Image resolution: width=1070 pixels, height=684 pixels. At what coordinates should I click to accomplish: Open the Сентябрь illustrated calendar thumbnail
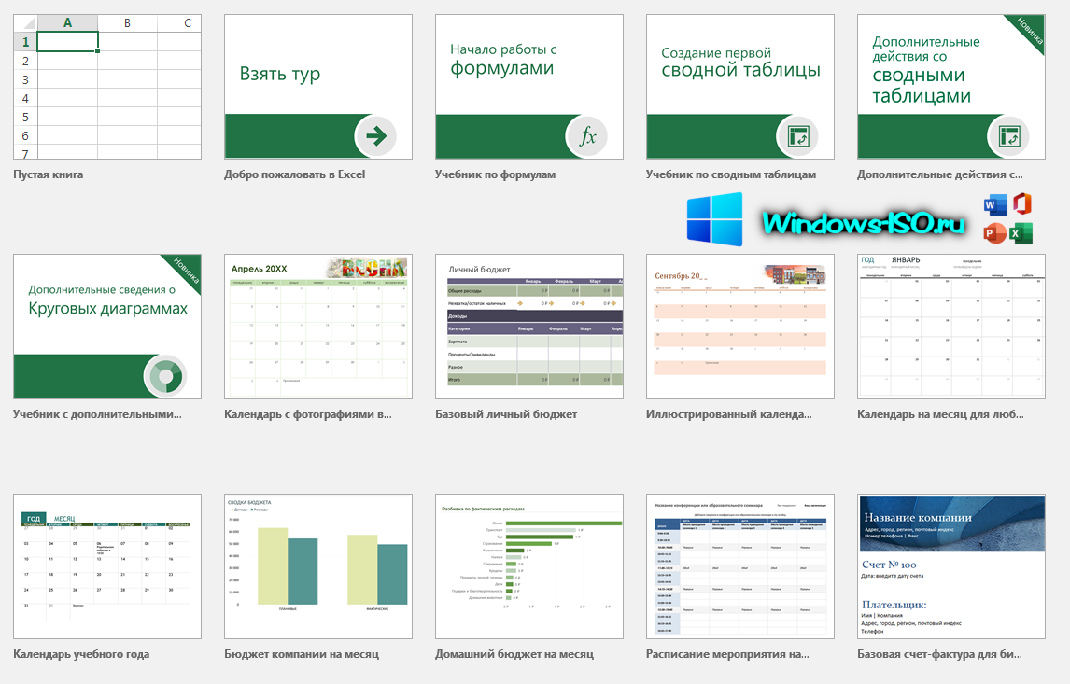click(739, 327)
